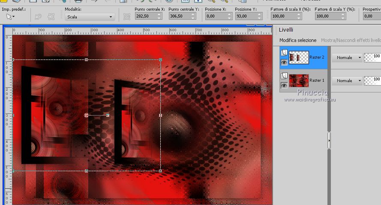
Task: Select the Raster 1 layer thumbnail
Action: (x=299, y=80)
